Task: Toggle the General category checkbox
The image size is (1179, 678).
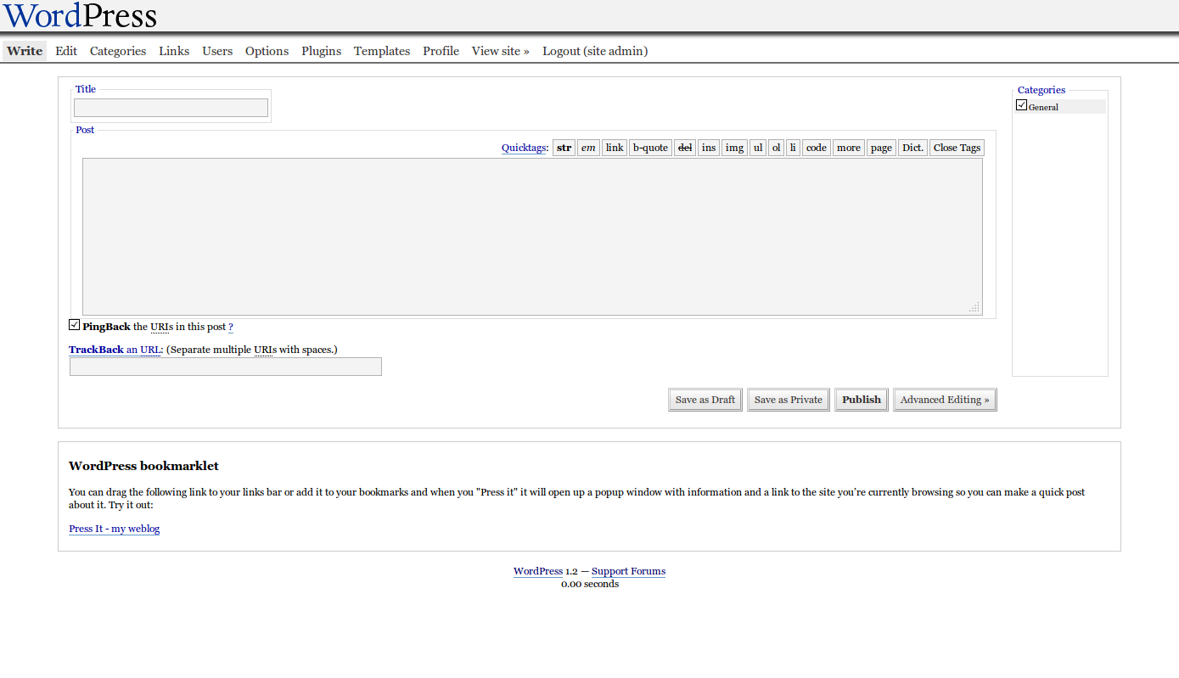Action: pyautogui.click(x=1022, y=105)
